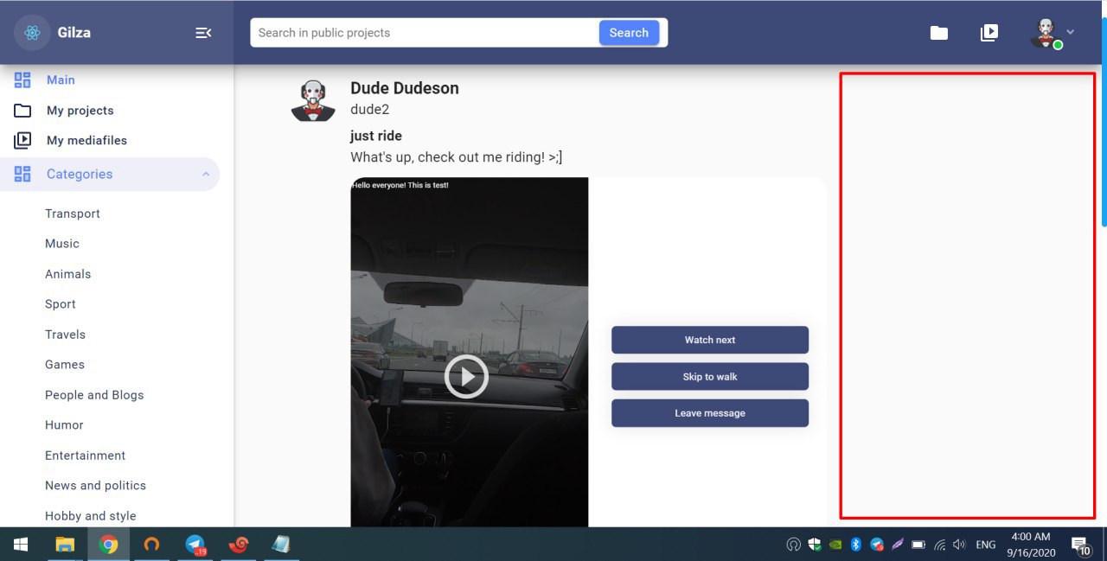1107x561 pixels.
Task: Click the dude2 username
Action: click(370, 110)
